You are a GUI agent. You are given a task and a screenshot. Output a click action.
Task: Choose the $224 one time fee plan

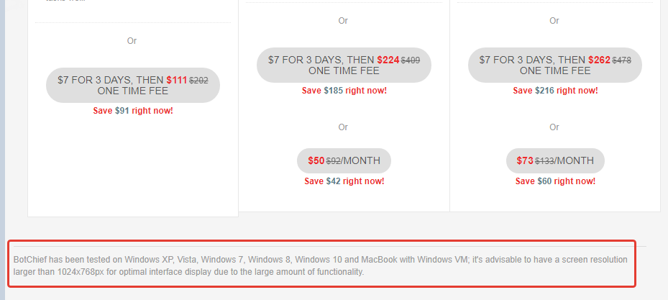pyautogui.click(x=344, y=65)
